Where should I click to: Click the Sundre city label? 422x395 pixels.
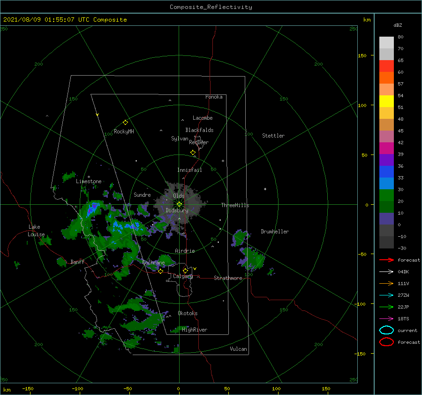142,194
